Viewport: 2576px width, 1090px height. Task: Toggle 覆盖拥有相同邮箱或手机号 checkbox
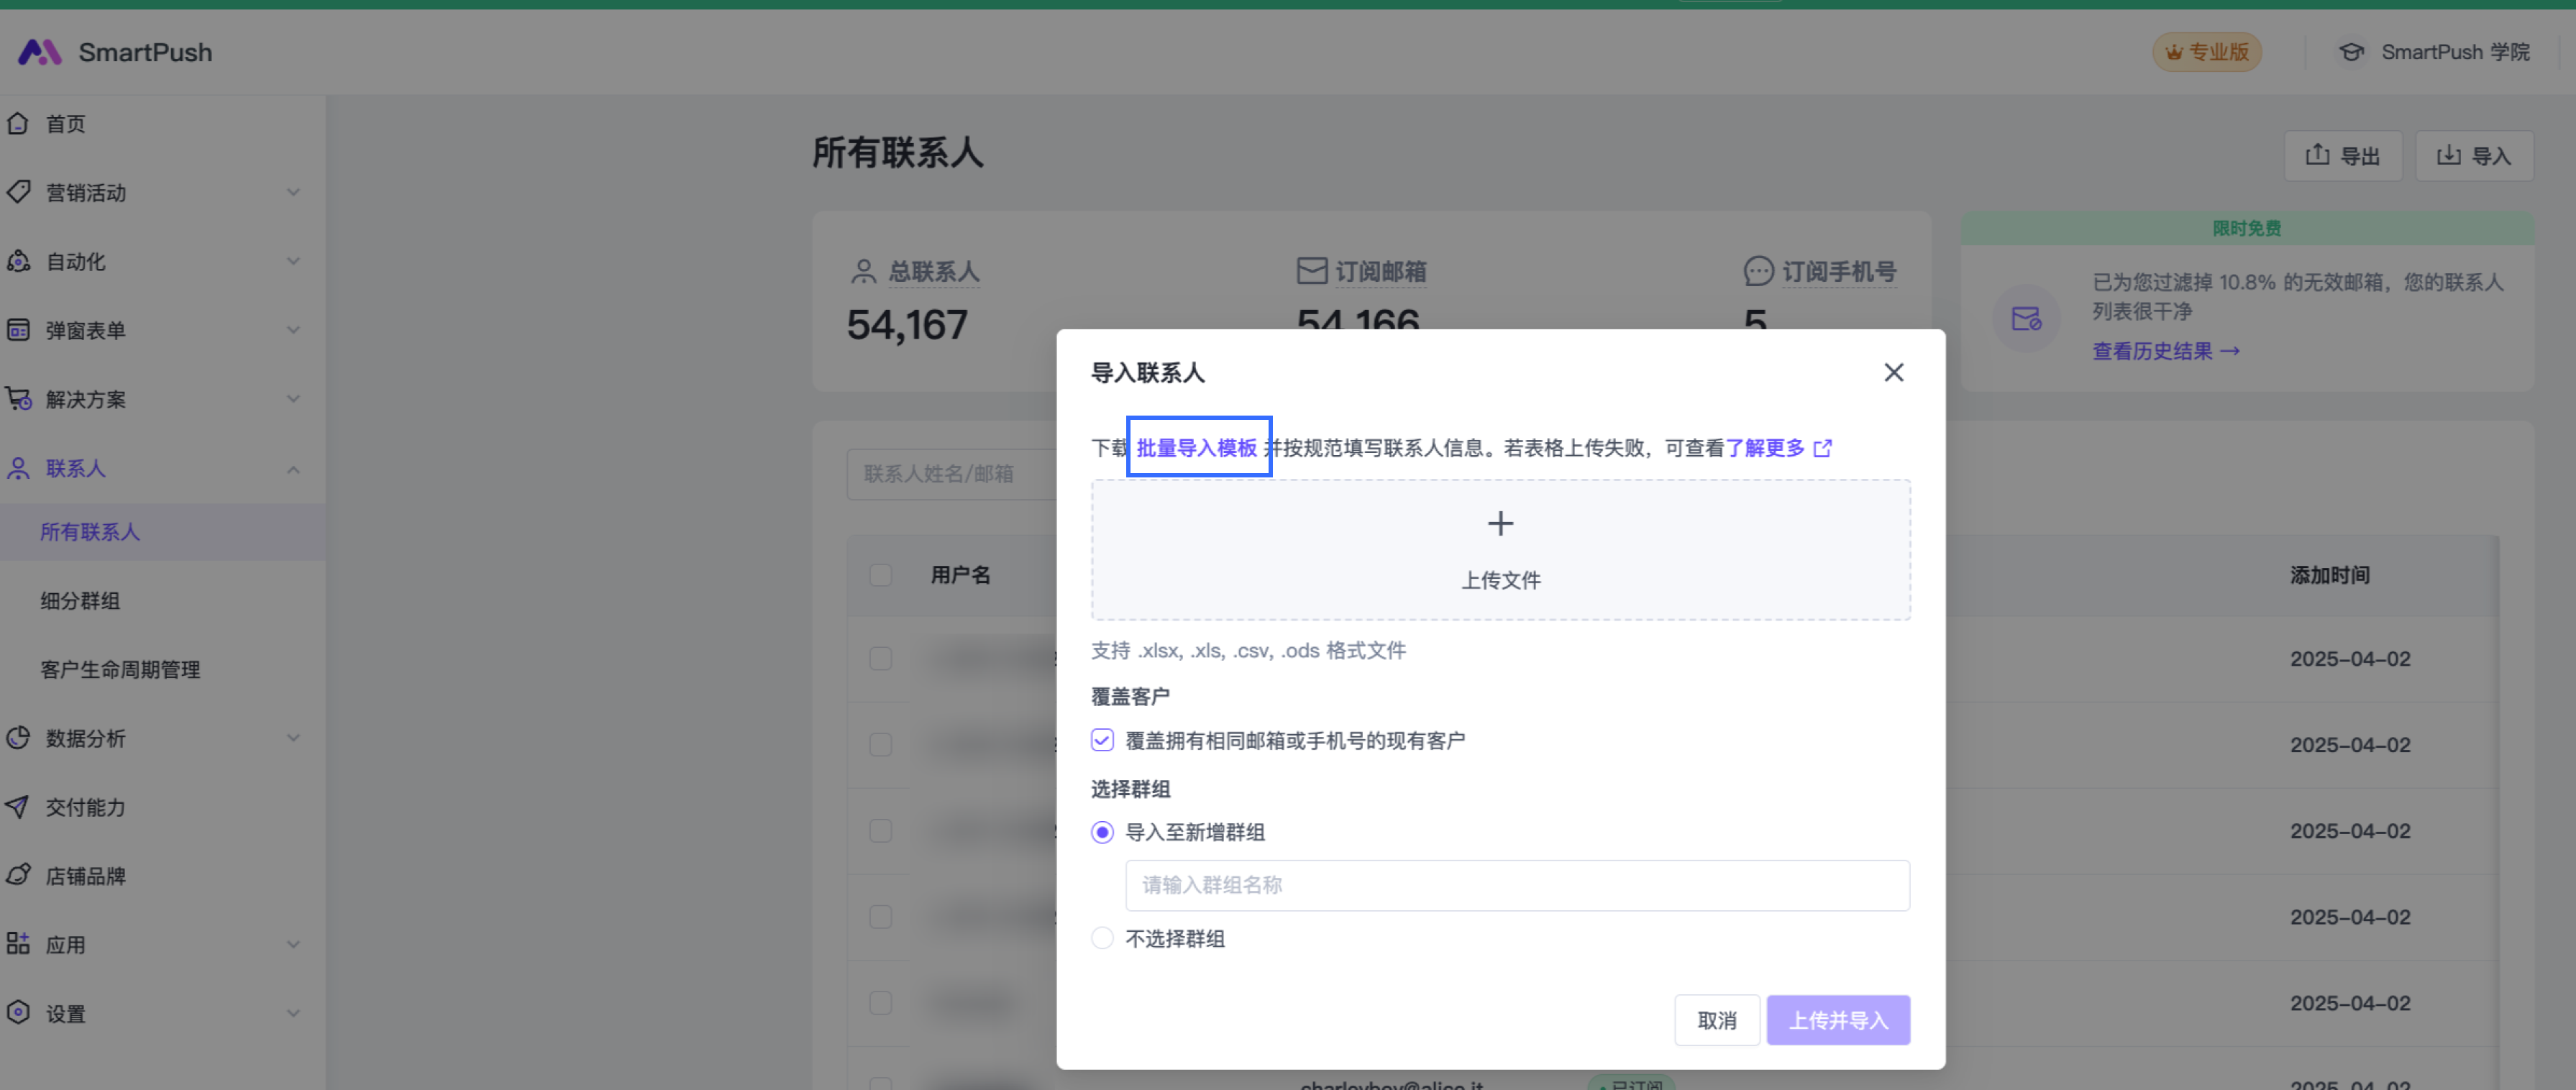[1102, 740]
